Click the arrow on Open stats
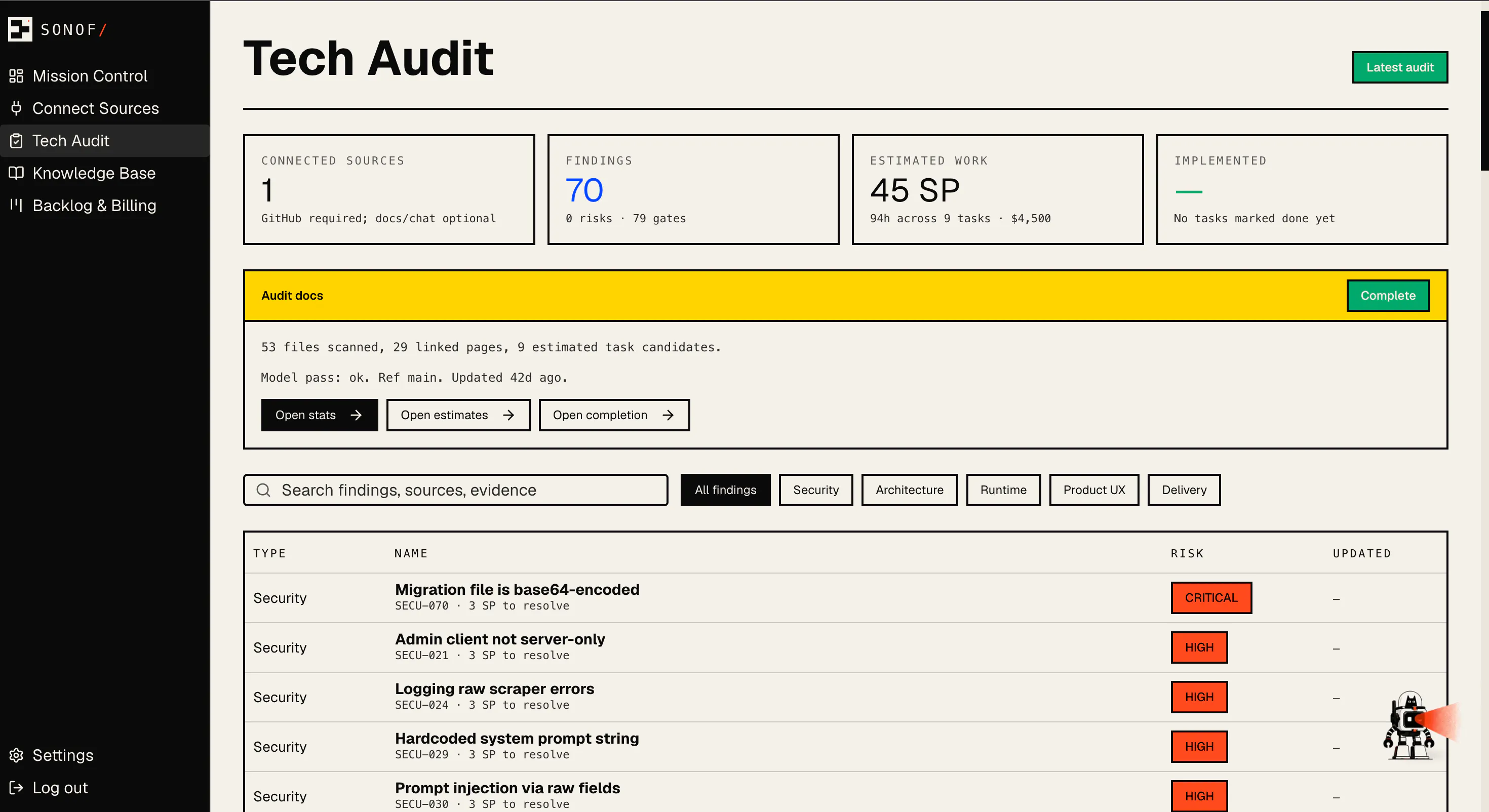Viewport: 1489px width, 812px height. coord(356,415)
